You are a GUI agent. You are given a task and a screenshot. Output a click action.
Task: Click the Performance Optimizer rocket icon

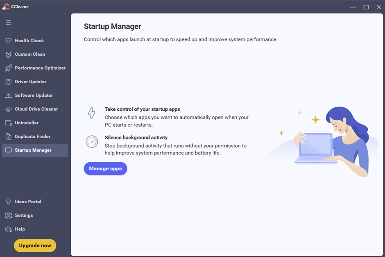(x=8, y=68)
